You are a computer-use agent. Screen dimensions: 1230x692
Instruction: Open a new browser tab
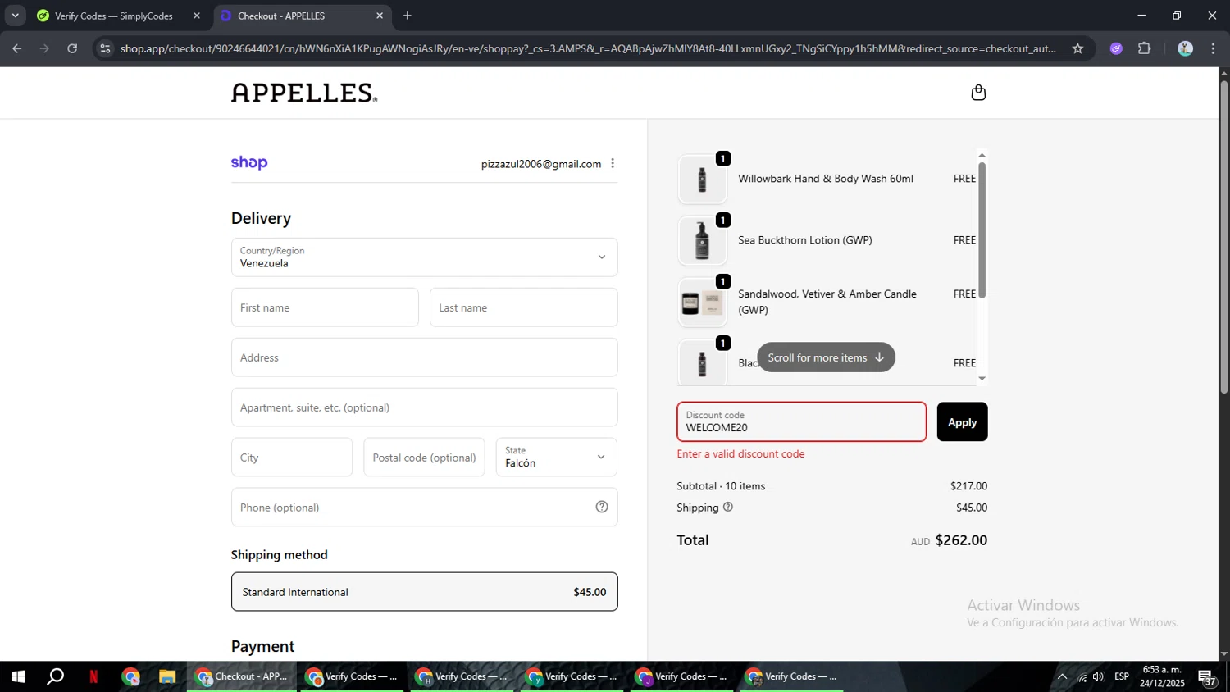[408, 16]
